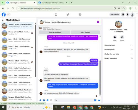Choose a sticker icon in composer

47,100
